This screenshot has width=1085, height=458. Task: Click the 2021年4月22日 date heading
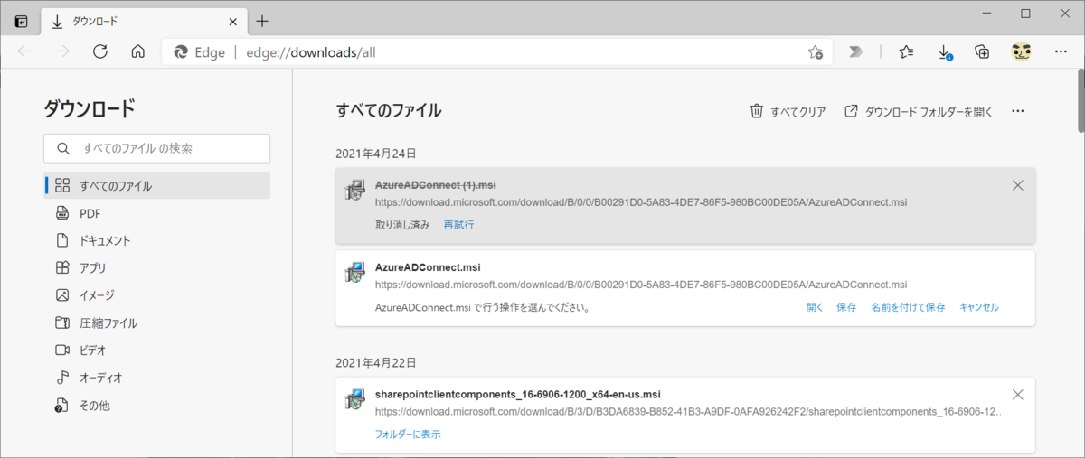point(375,362)
